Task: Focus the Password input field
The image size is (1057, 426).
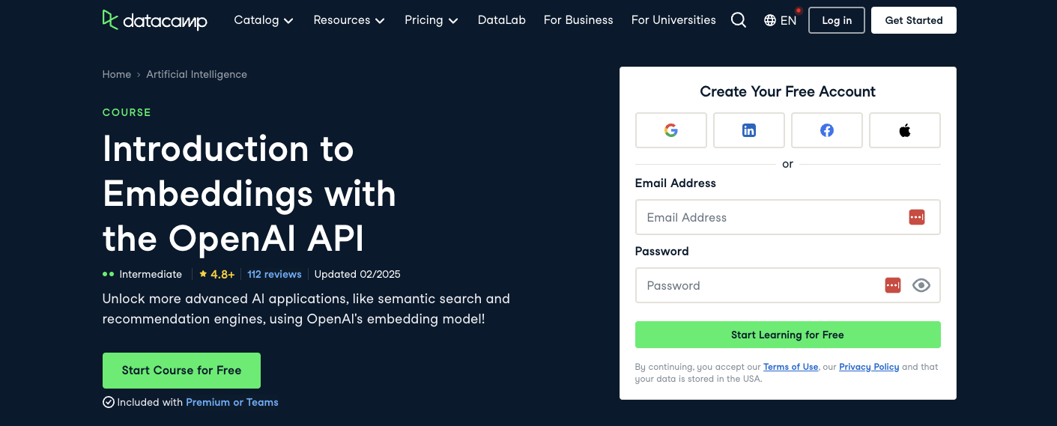Action: click(787, 285)
